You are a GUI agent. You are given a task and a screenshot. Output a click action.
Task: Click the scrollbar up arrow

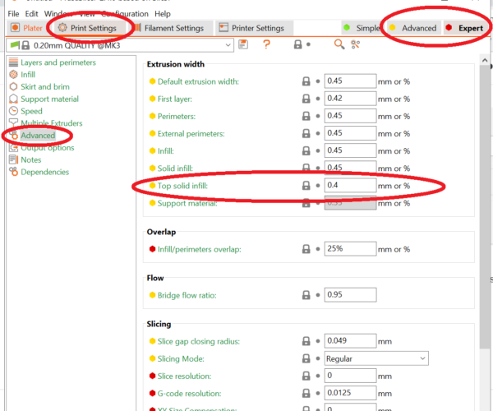pyautogui.click(x=485, y=60)
